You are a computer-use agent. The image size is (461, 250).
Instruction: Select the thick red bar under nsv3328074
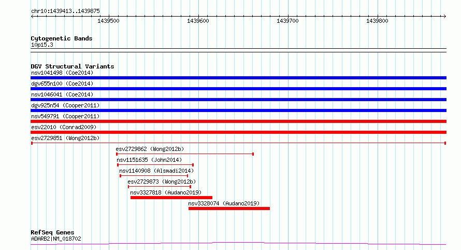229,209
